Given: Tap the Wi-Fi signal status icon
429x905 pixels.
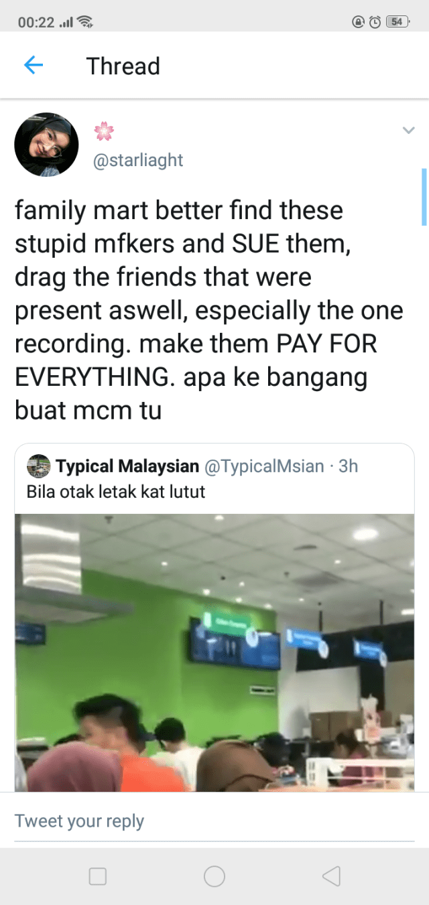Looking at the screenshot, I should [84, 21].
